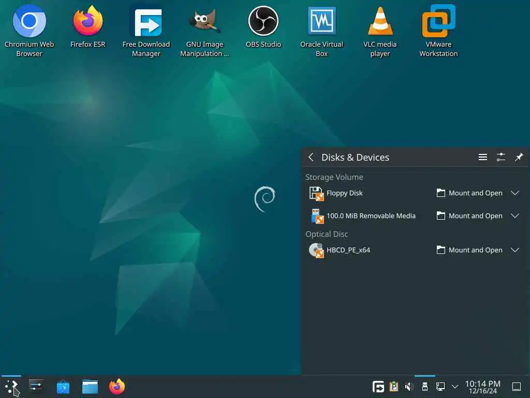Click the 100.0 MiB Removable Media icon
This screenshot has width=530, height=398.
coord(317,216)
